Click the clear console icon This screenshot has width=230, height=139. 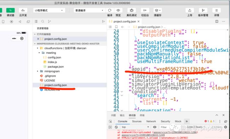pos(116,127)
